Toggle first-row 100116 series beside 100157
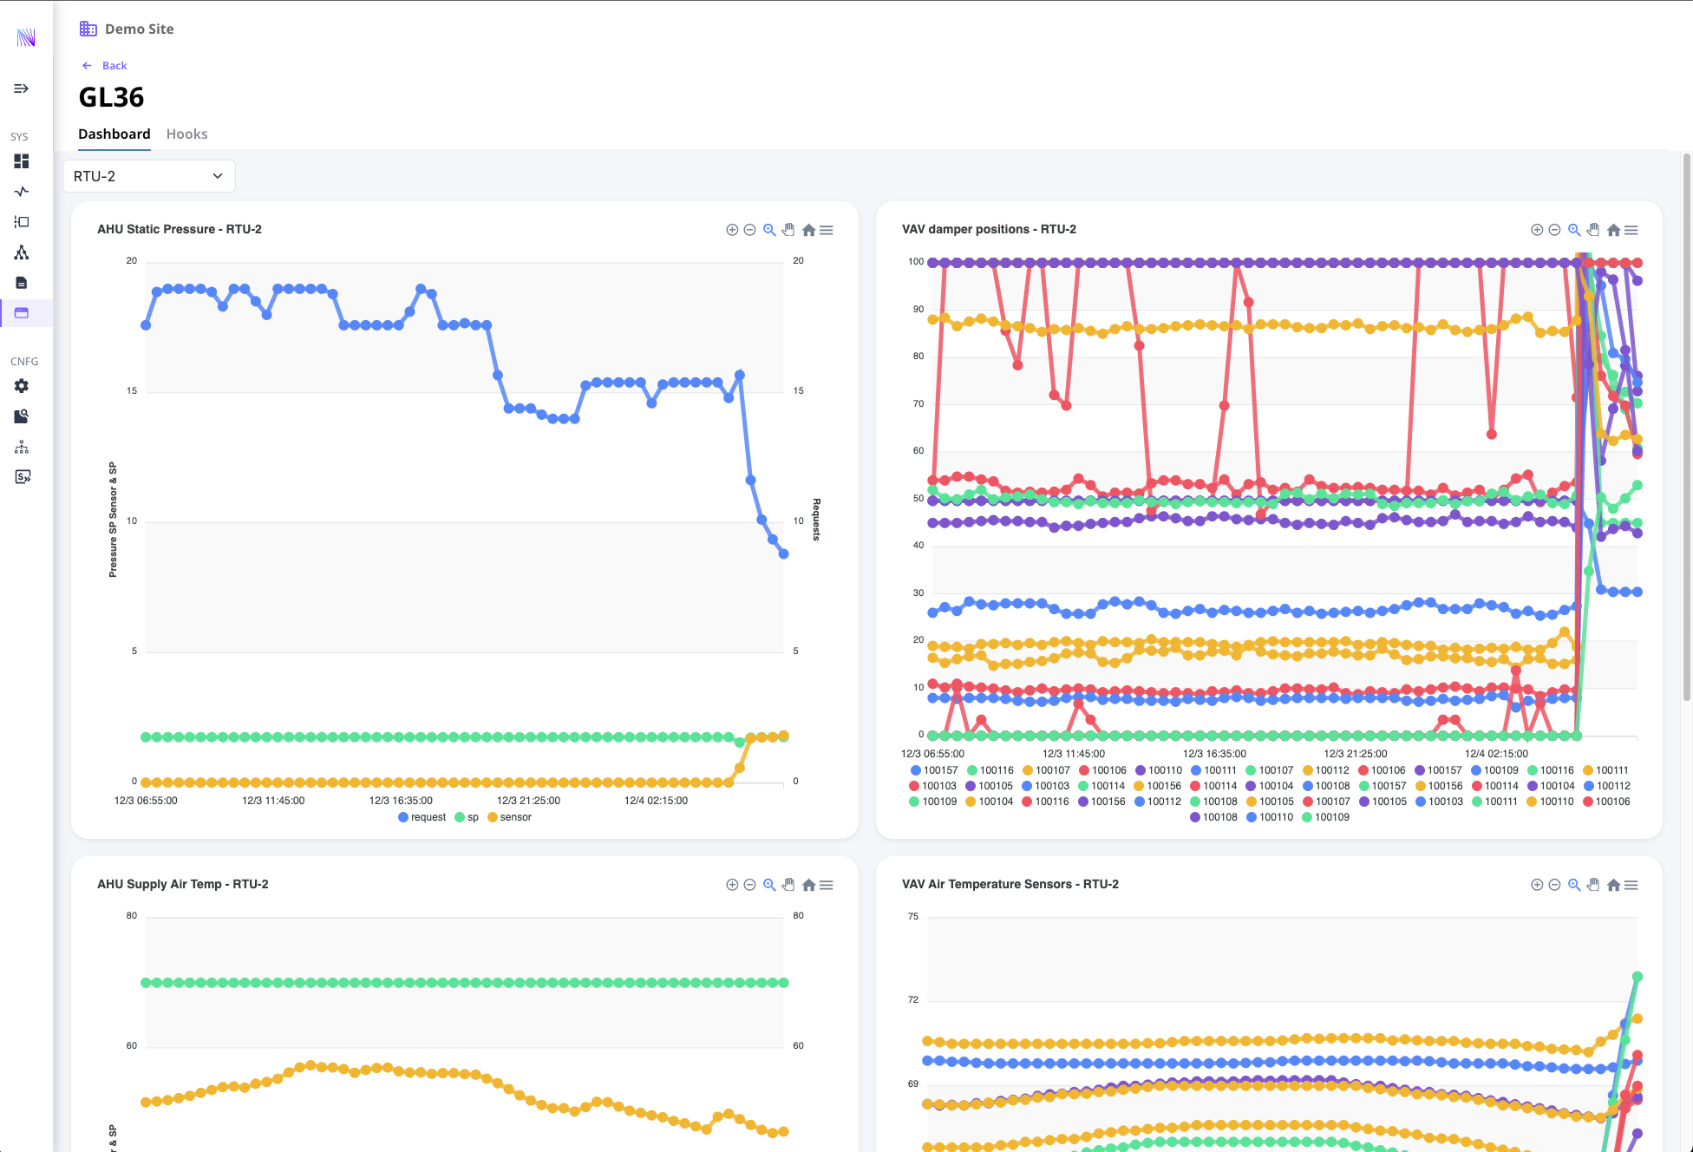 click(x=990, y=770)
